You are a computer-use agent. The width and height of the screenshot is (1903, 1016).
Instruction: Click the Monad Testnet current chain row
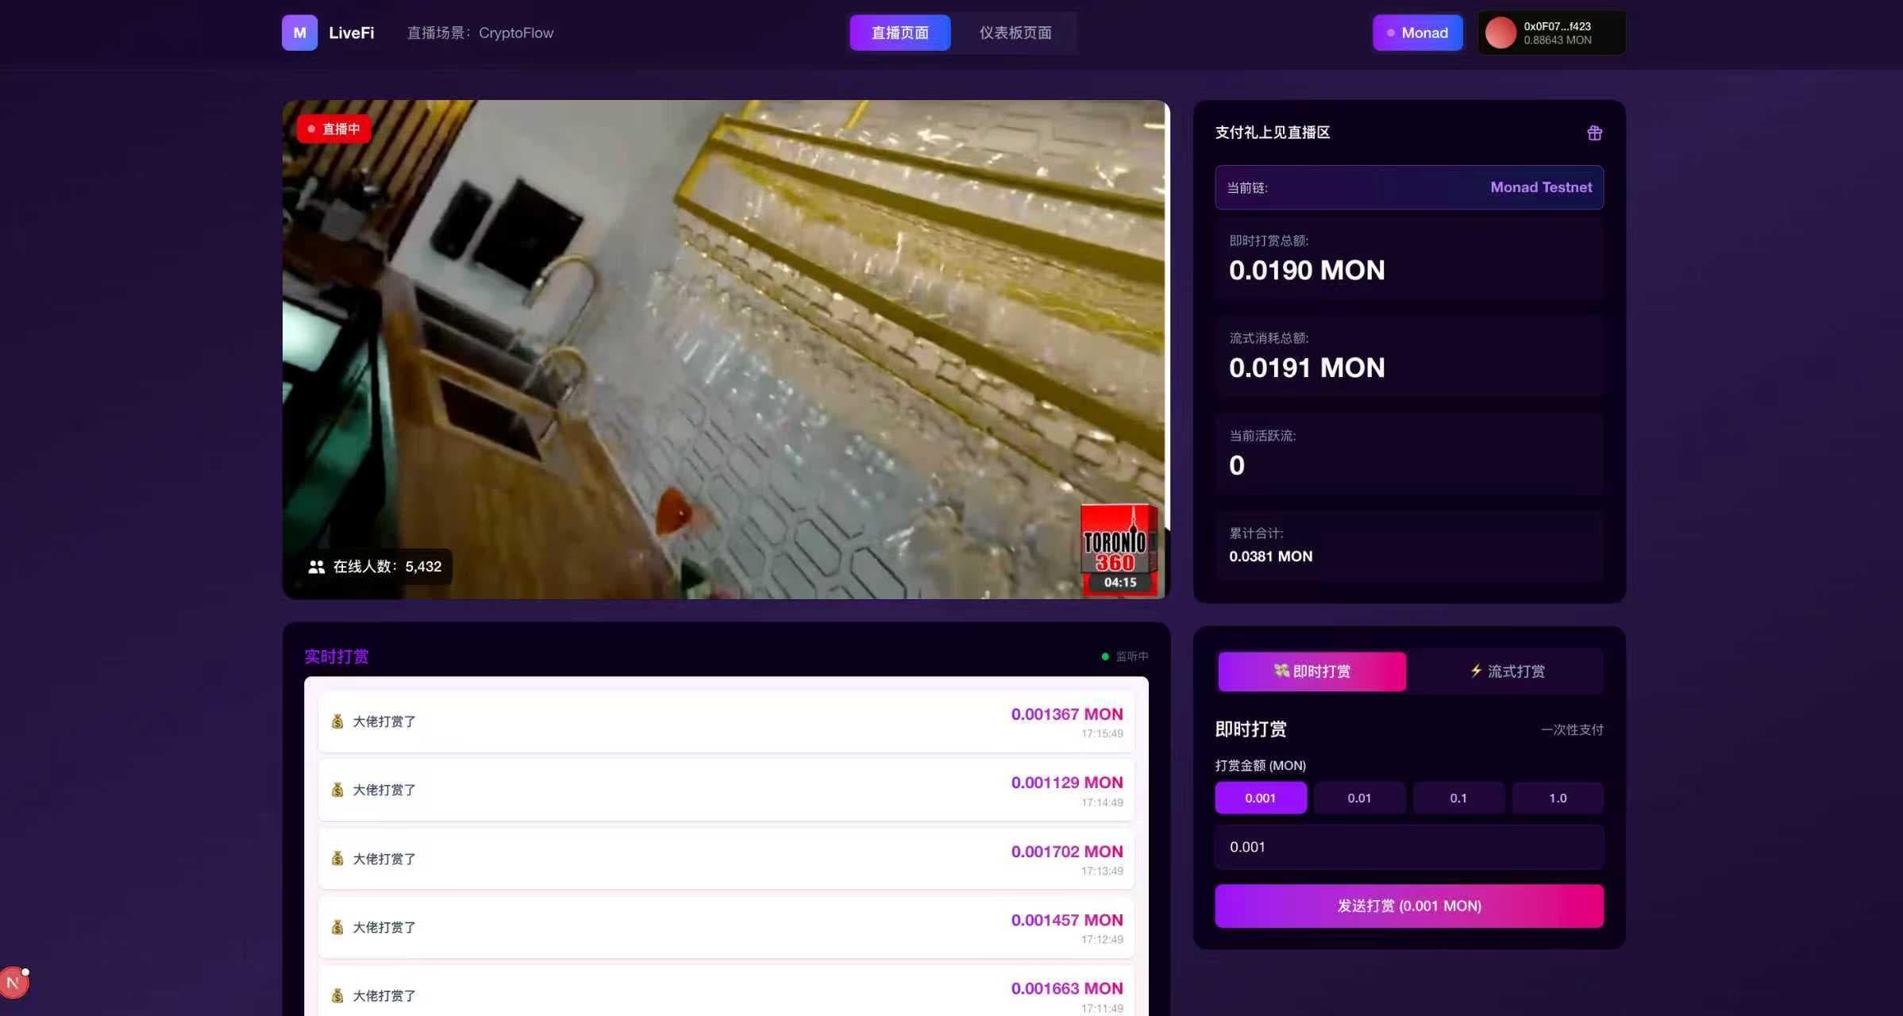(x=1408, y=187)
